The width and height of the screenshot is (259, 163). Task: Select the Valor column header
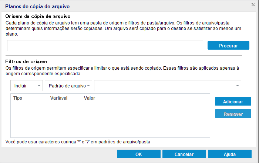[x=90, y=98]
